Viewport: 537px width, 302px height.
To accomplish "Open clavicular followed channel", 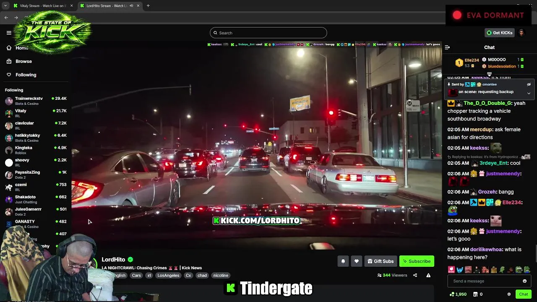I will point(36,125).
